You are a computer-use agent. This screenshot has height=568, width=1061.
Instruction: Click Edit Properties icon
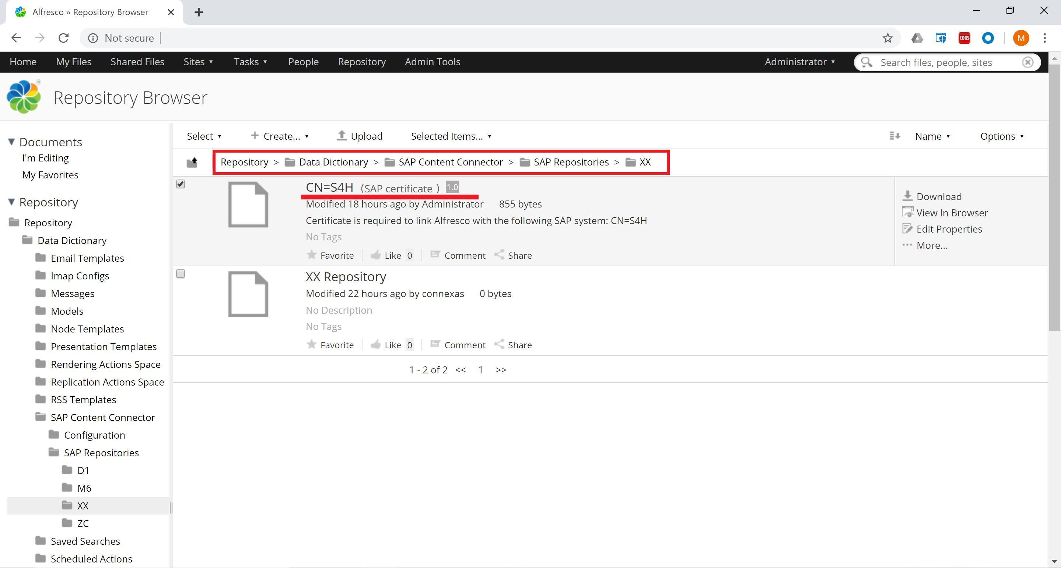[907, 229]
